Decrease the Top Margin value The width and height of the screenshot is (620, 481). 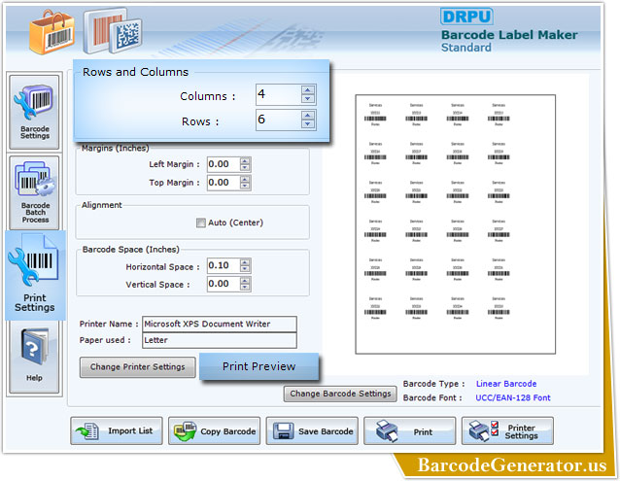point(245,186)
